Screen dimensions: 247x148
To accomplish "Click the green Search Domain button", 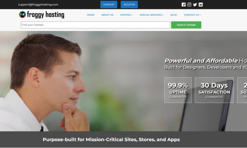I will tap(186, 25).
